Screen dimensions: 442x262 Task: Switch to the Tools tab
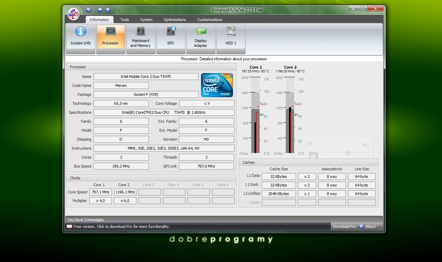tap(125, 20)
